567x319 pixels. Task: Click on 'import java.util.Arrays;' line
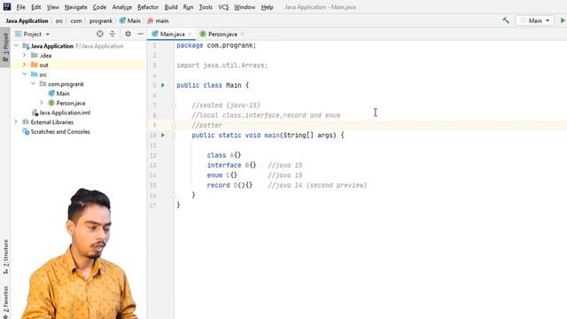222,66
